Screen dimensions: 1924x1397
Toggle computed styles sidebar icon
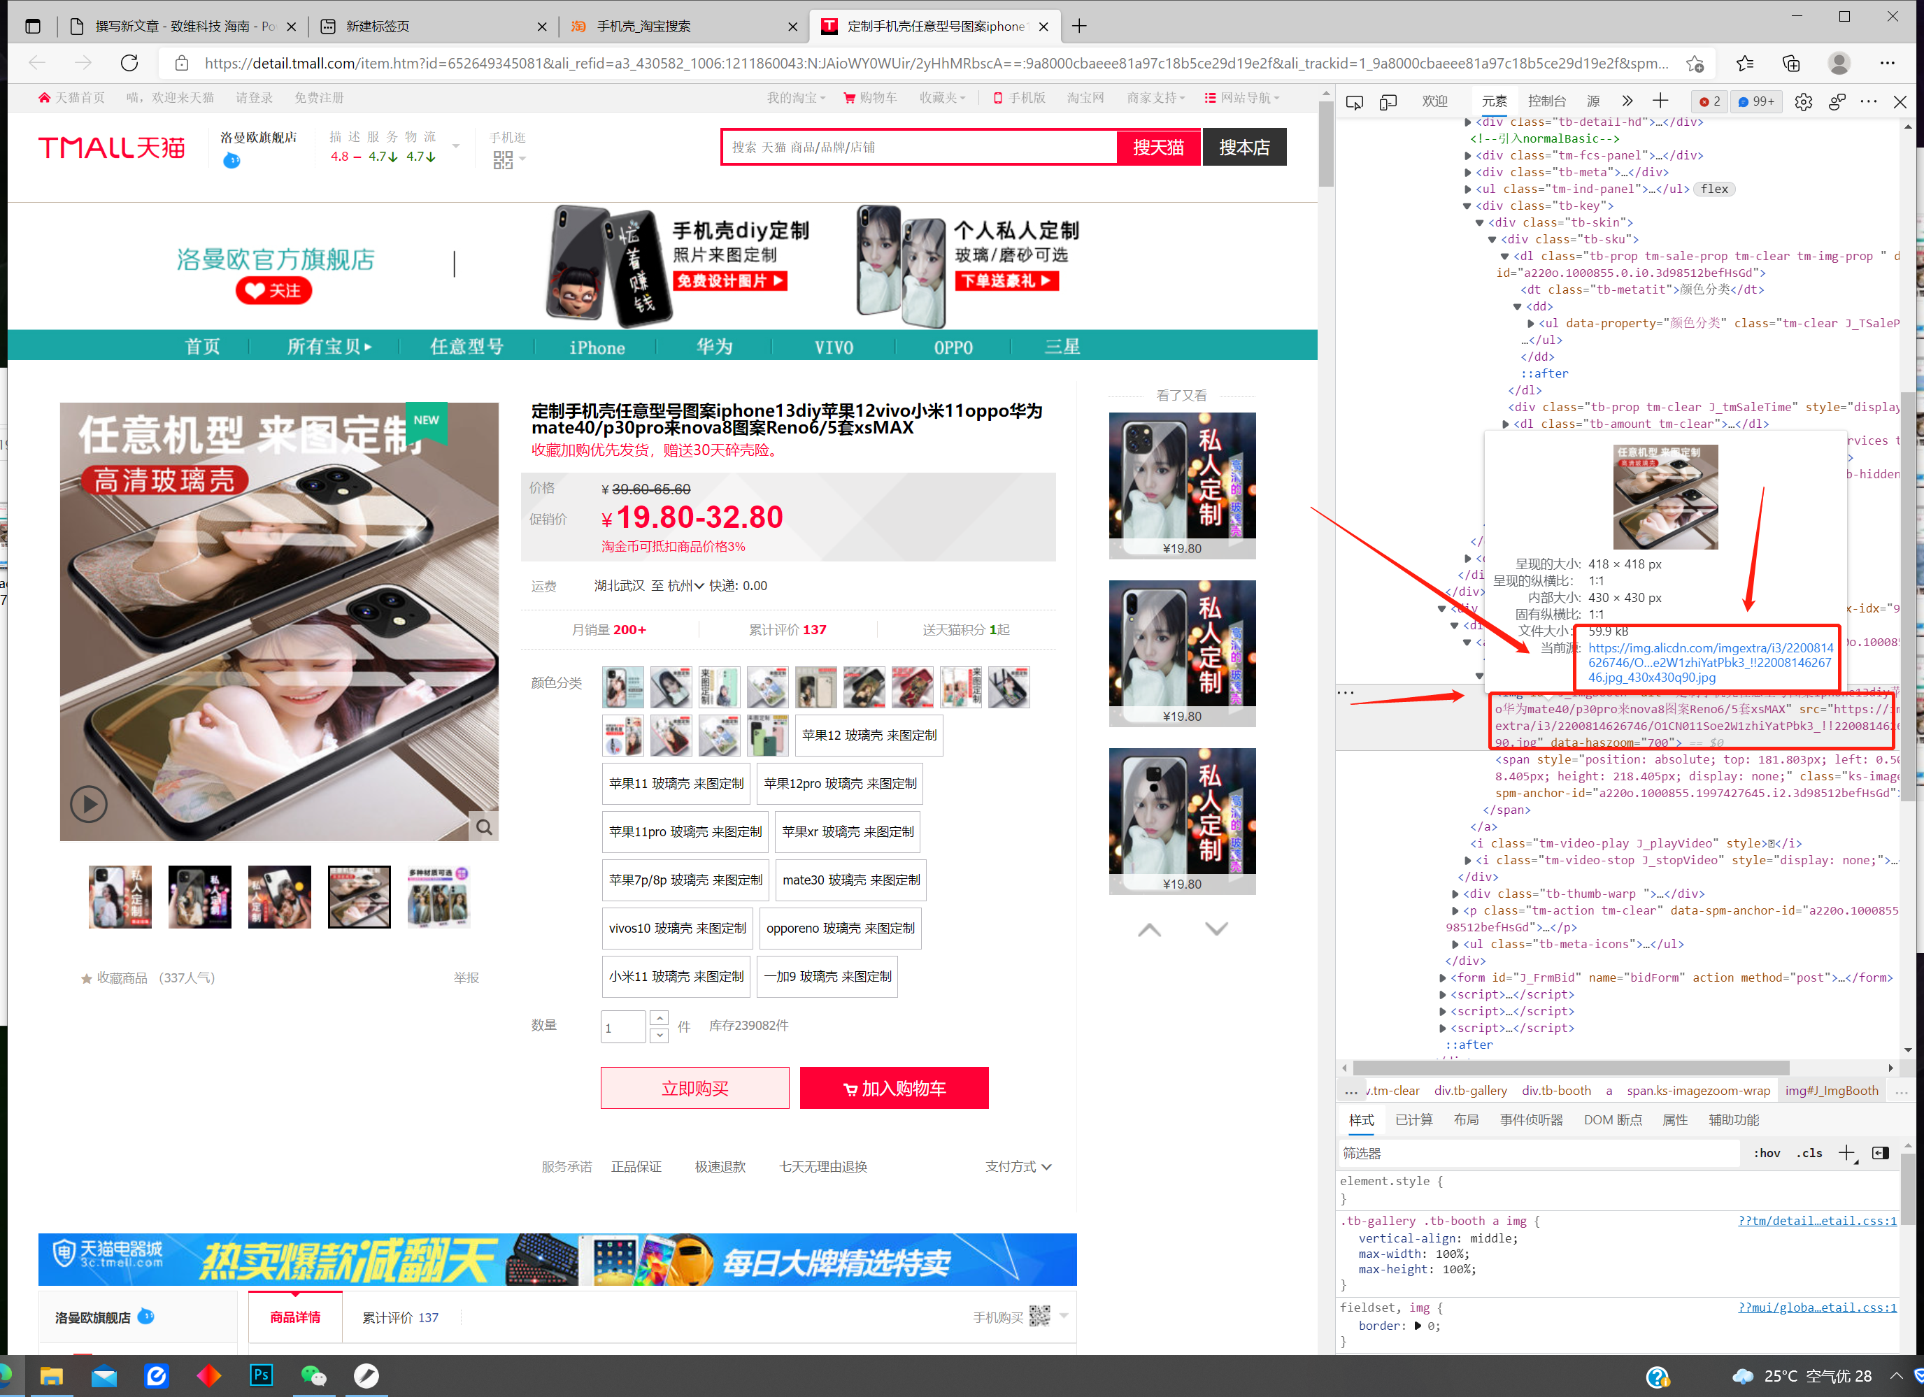coord(1881,1153)
